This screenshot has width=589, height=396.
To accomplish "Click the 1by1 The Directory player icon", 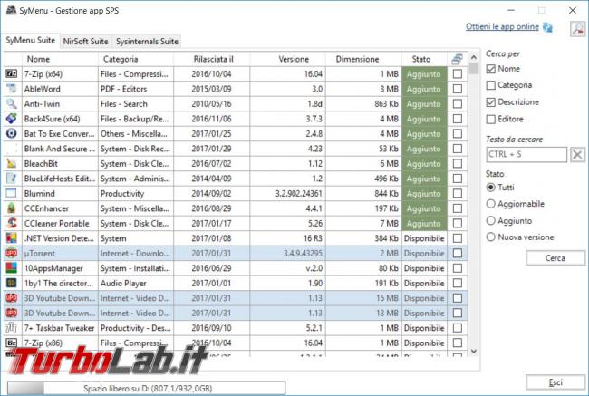I will tap(12, 283).
